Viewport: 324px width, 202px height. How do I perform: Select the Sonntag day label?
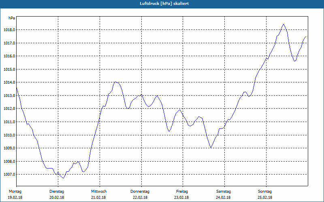(265, 191)
